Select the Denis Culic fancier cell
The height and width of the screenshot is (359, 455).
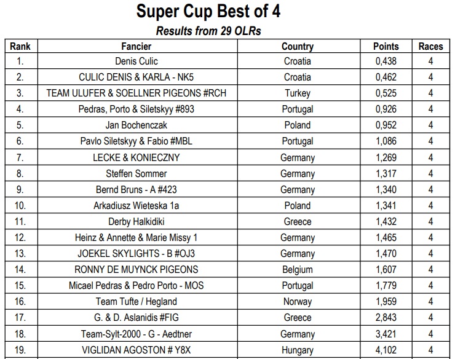click(x=136, y=61)
